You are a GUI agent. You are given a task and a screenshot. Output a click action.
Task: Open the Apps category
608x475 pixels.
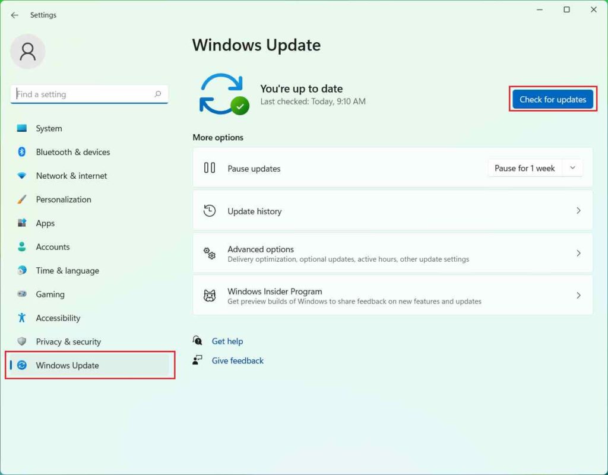click(90, 223)
